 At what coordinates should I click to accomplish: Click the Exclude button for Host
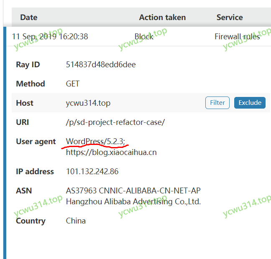tap(250, 103)
